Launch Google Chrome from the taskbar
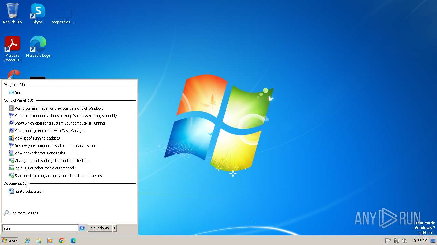 point(62,241)
